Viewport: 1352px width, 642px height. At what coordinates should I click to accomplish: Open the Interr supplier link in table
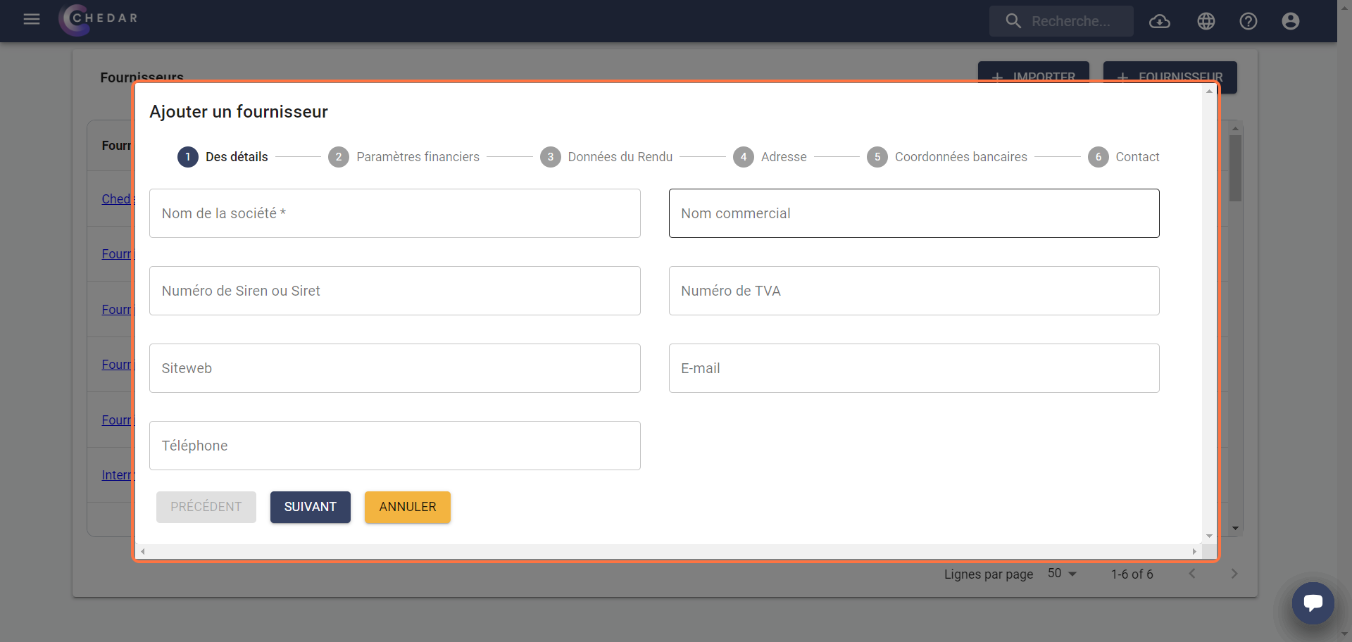click(x=118, y=475)
